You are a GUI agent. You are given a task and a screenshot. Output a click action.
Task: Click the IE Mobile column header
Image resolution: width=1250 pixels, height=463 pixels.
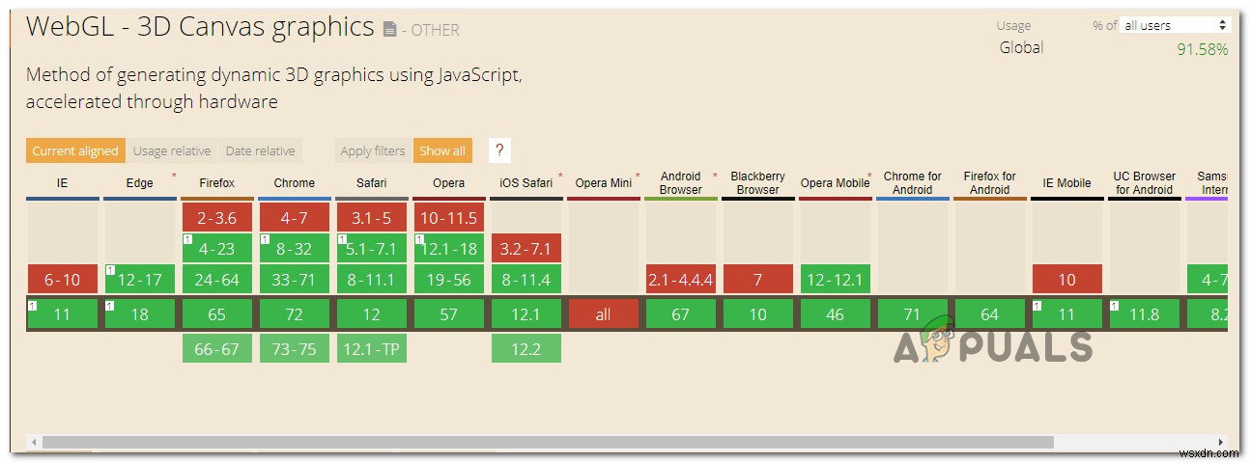pyautogui.click(x=1067, y=182)
